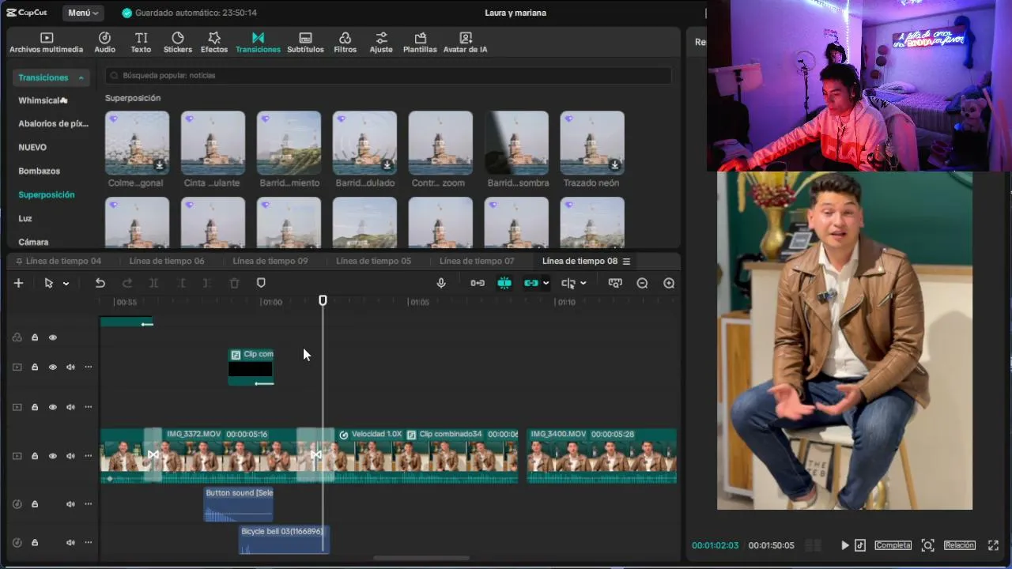
Task: Click the Relación aspect ratio button
Action: coord(959,545)
